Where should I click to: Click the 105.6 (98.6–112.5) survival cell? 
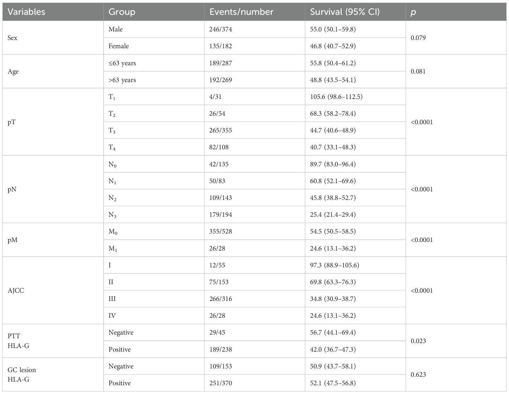point(336,96)
